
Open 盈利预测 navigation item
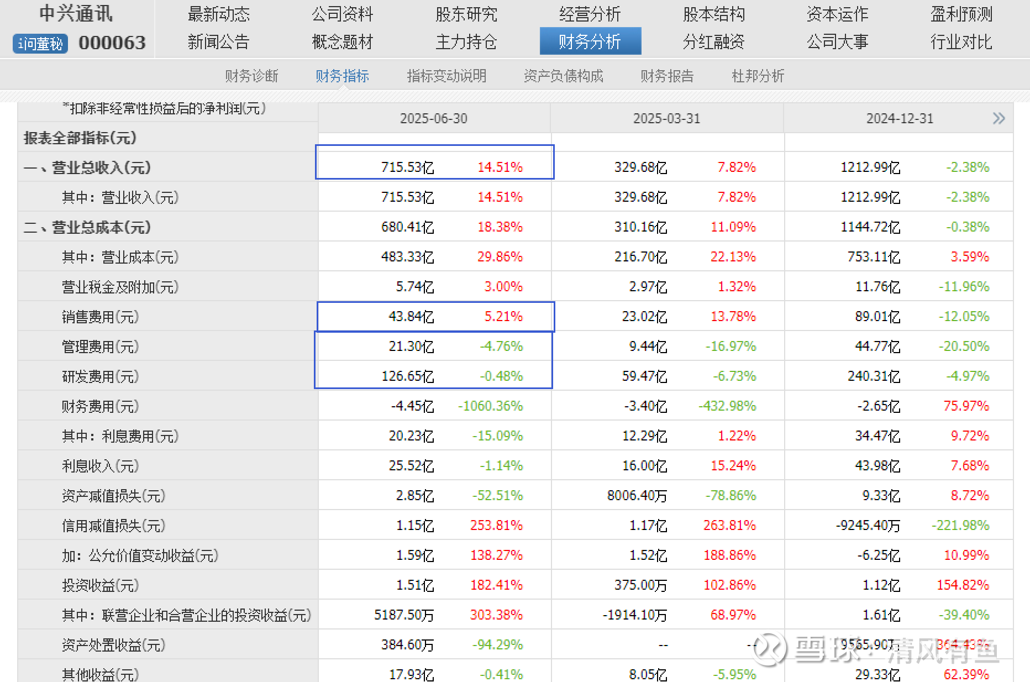point(961,14)
